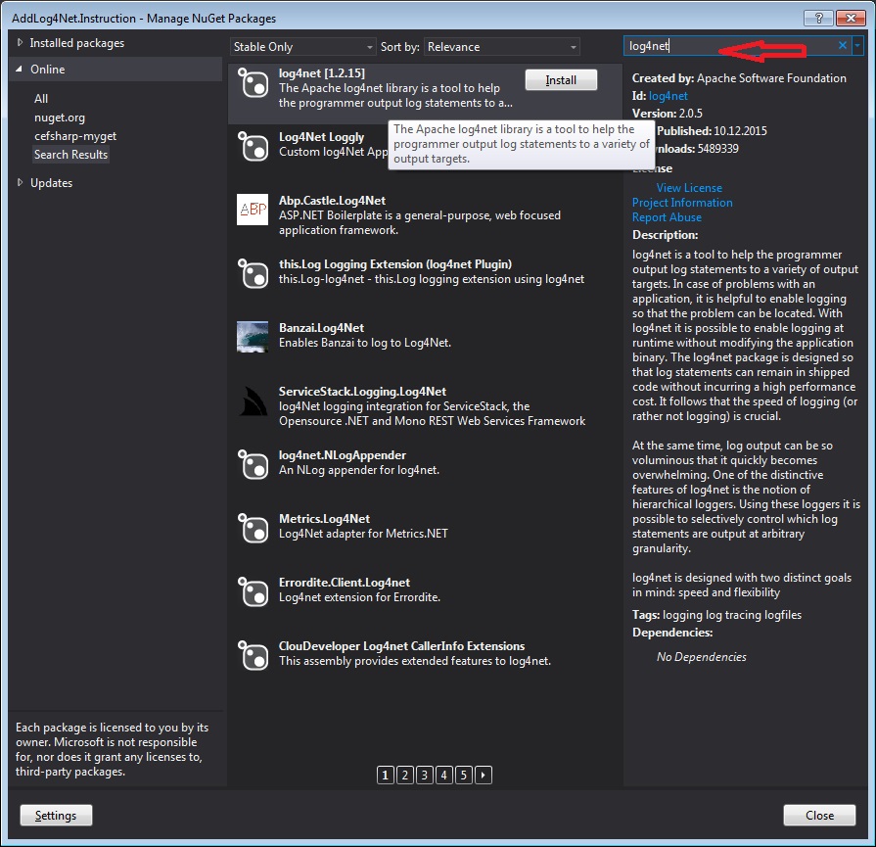This screenshot has width=876, height=847.
Task: Click the Report Abuse link
Action: [x=667, y=217]
